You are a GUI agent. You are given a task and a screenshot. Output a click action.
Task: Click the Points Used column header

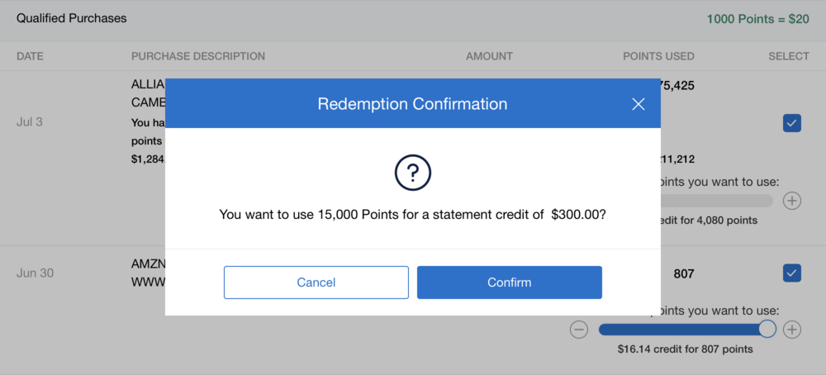click(658, 56)
